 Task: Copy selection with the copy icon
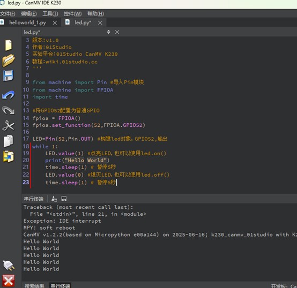click(9, 141)
